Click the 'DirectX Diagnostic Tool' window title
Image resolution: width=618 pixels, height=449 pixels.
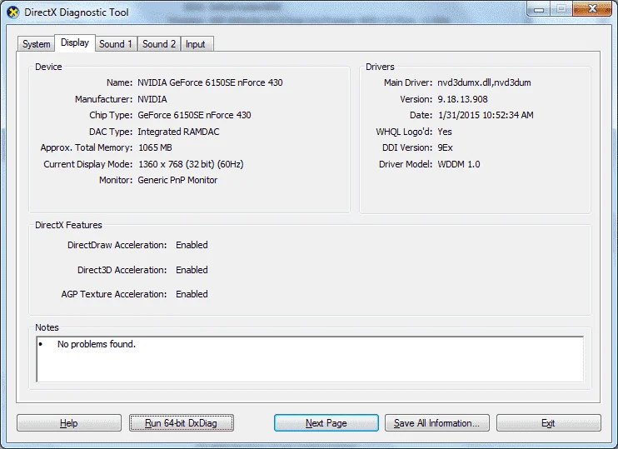click(x=77, y=12)
